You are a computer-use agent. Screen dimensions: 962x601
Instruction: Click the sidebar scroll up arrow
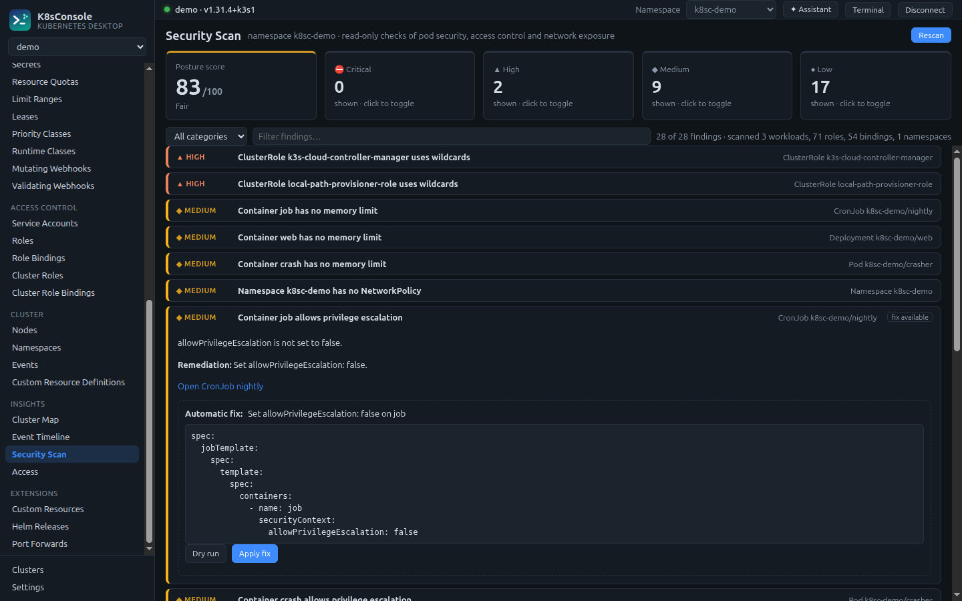[x=149, y=68]
